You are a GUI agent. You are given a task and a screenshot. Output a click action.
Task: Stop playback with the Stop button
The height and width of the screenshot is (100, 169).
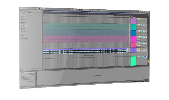click(x=80, y=10)
